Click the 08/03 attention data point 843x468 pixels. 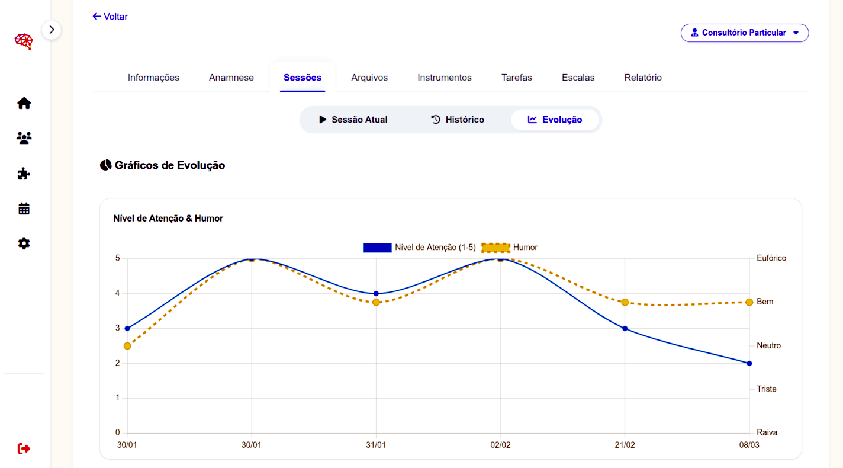tap(749, 363)
